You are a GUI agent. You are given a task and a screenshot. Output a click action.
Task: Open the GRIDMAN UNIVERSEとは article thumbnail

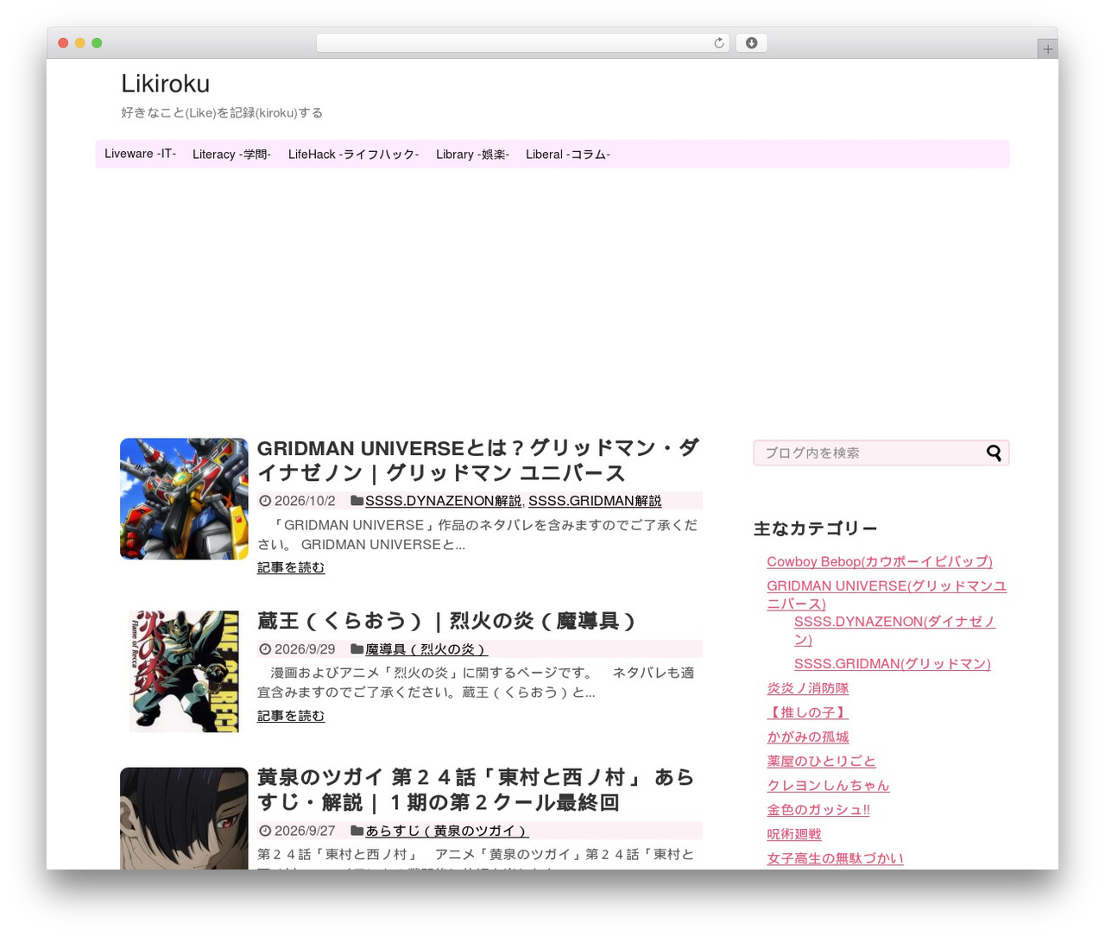pos(184,498)
